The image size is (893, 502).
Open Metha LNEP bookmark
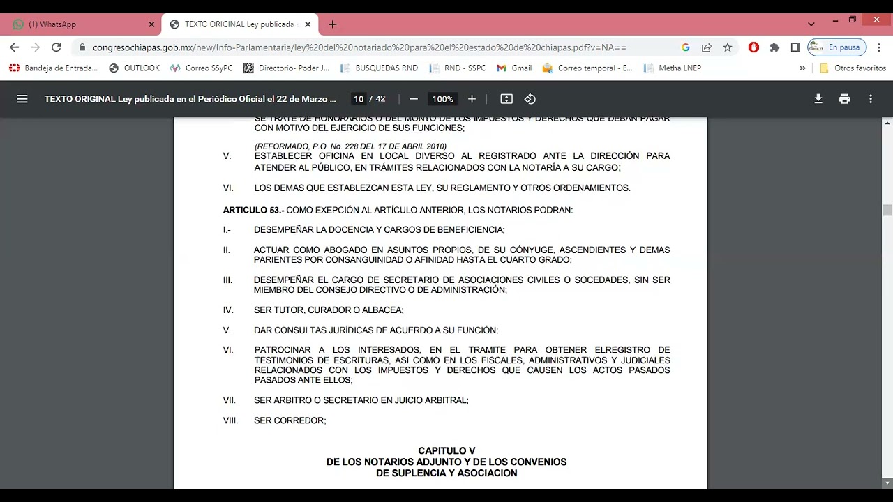pyautogui.click(x=673, y=68)
